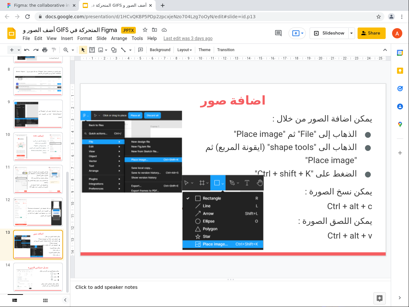
Task: Click the Slideshow button
Action: [x=329, y=33]
